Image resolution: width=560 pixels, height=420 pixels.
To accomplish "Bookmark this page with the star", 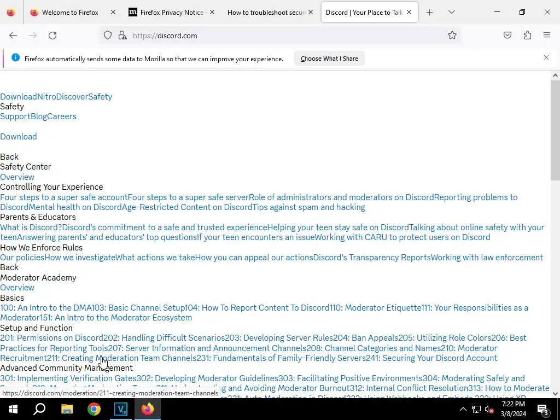I will (x=452, y=36).
